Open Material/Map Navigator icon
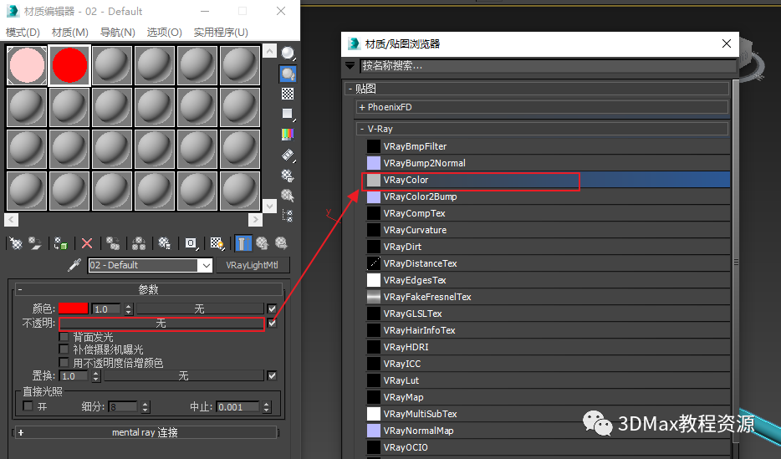The width and height of the screenshot is (781, 459). pos(288,216)
